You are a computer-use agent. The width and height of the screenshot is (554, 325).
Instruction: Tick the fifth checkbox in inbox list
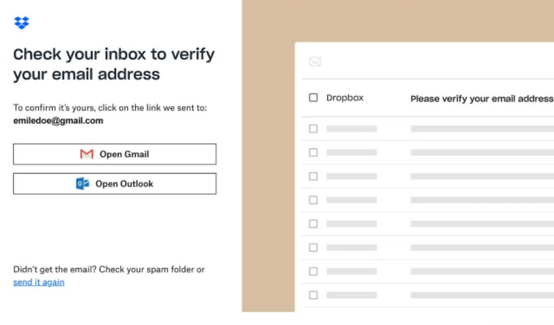point(314,200)
